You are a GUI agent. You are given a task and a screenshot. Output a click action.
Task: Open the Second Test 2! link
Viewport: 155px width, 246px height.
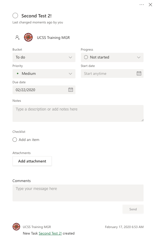pos(50,233)
